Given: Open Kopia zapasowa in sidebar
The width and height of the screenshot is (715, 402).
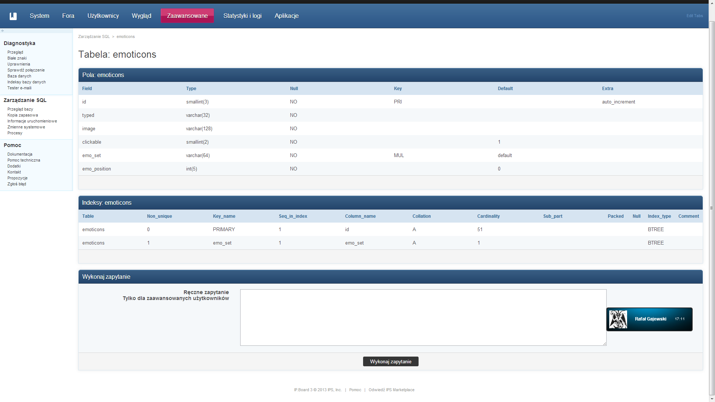Looking at the screenshot, I should point(23,115).
